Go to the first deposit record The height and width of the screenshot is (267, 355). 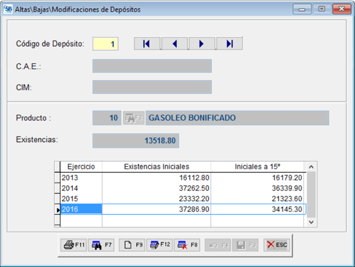(x=147, y=44)
